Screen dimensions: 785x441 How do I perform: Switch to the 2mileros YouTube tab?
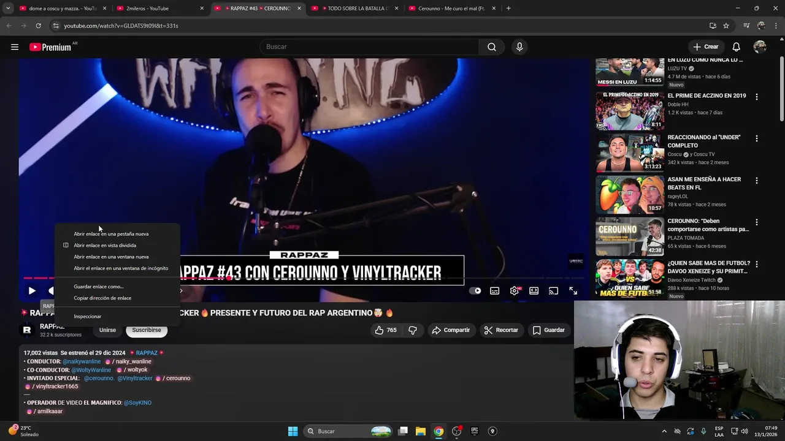(x=159, y=9)
